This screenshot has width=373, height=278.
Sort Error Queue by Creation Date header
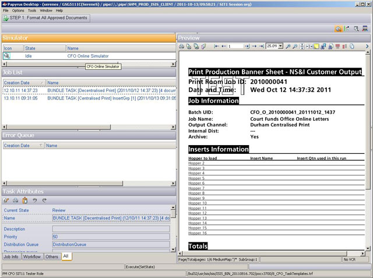click(x=23, y=146)
